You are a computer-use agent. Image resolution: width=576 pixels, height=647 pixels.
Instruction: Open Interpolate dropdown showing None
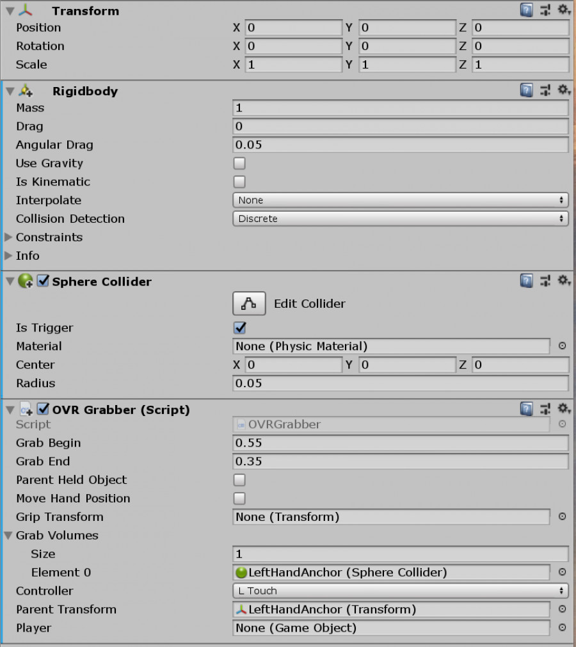coord(400,200)
